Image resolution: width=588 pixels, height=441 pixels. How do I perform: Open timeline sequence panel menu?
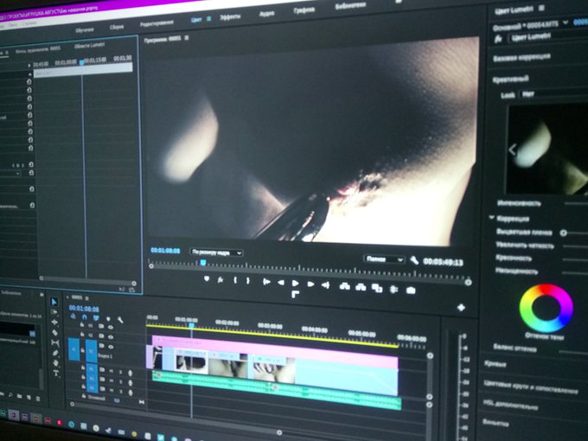tap(86, 298)
